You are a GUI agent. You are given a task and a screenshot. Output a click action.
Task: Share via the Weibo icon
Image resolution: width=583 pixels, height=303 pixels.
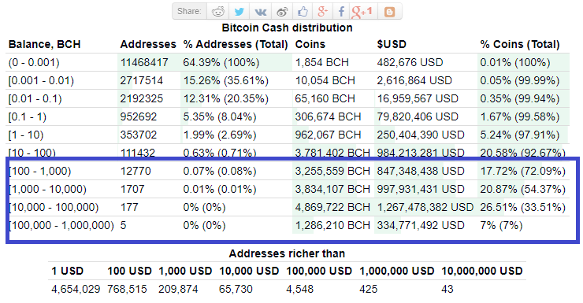282,12
